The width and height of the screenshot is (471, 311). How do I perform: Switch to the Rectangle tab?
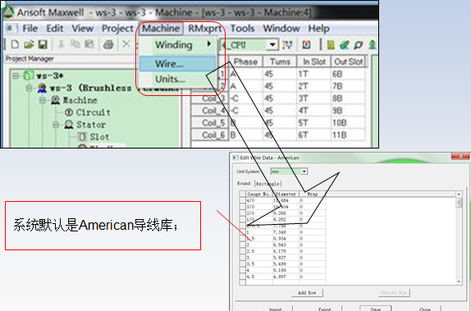pos(268,184)
